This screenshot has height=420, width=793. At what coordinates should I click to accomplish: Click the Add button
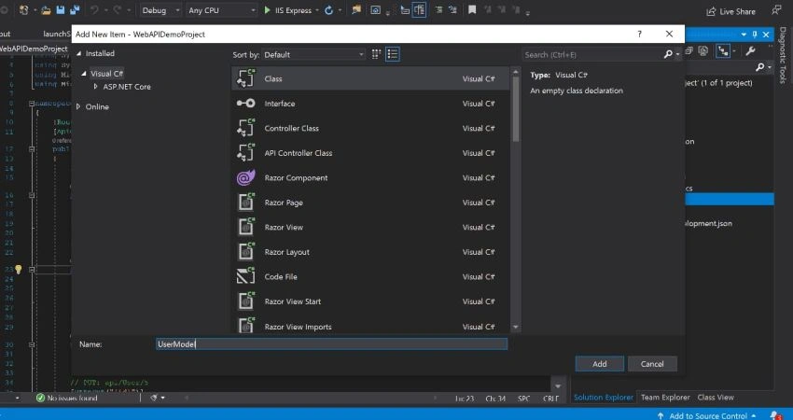tap(599, 364)
